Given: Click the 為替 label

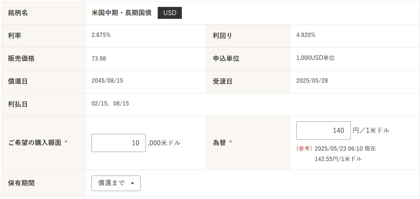Looking at the screenshot, I should (219, 143).
